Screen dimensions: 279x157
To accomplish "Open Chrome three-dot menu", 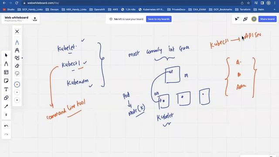I will 275,3.
